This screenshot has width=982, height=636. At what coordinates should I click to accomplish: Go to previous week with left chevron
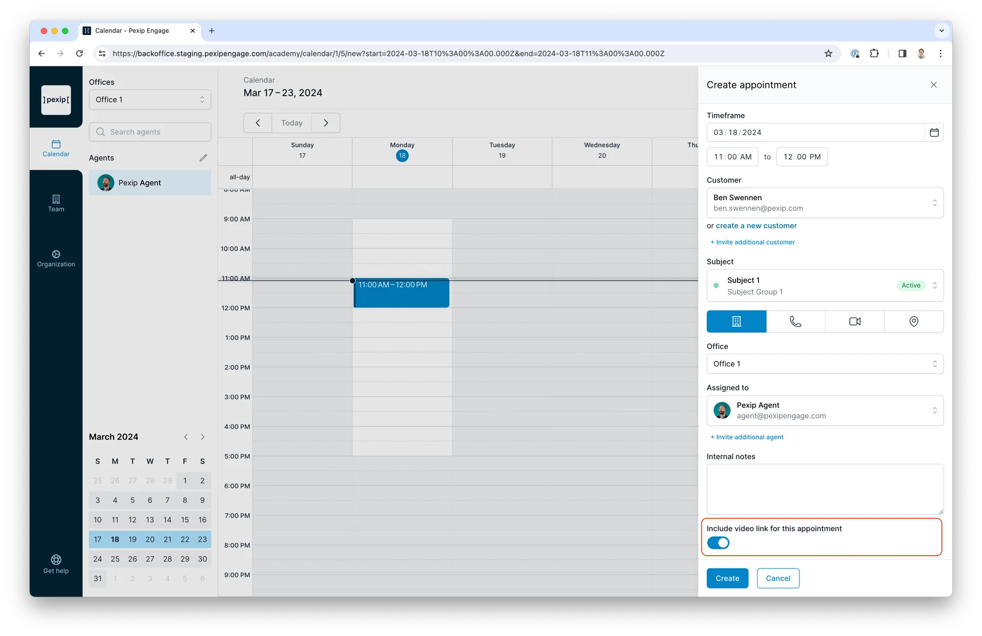(x=258, y=123)
